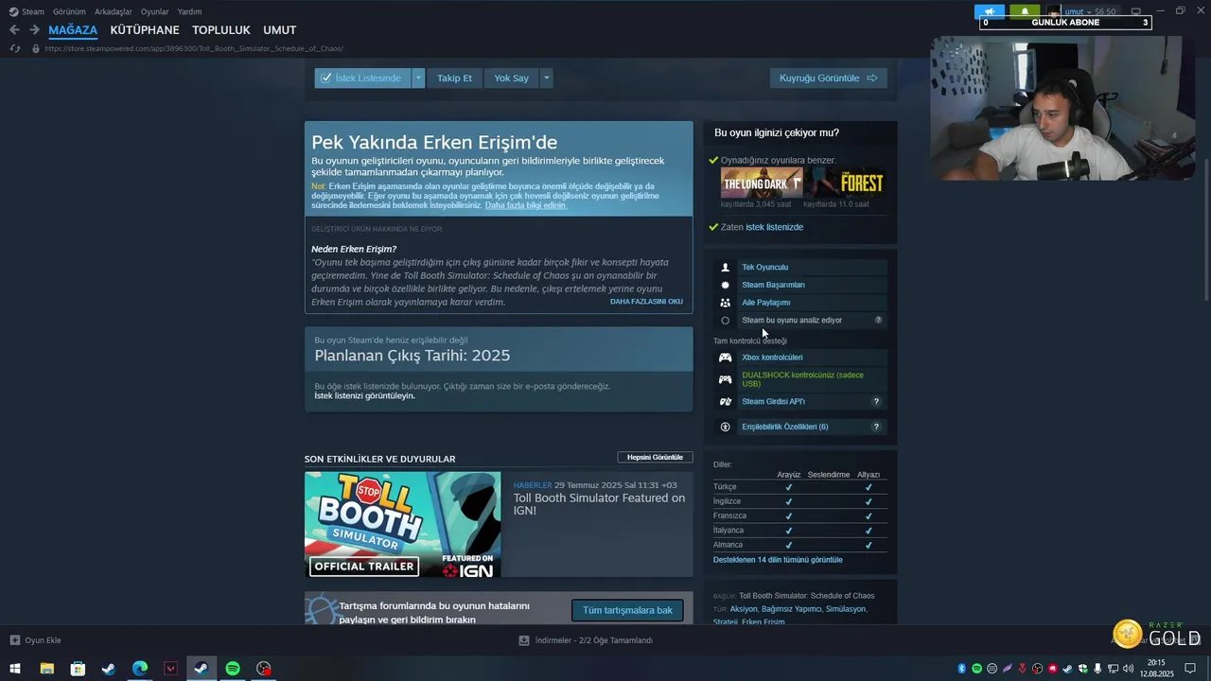The height and width of the screenshot is (681, 1211).
Task: Switch to the KÜTÜPHANE tab
Action: [x=145, y=30]
